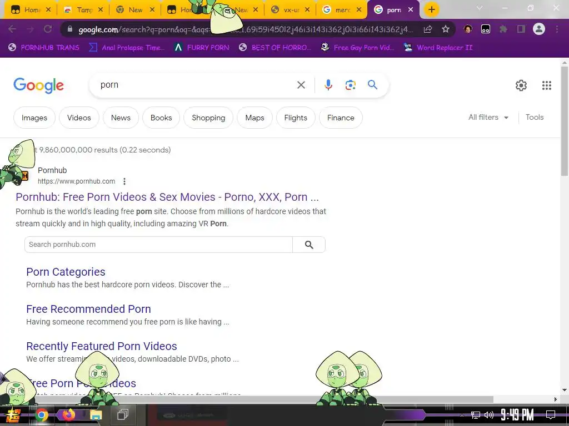Open the Tampermonkey extension icon
Viewport: 569px width, 426px height.
(486, 29)
